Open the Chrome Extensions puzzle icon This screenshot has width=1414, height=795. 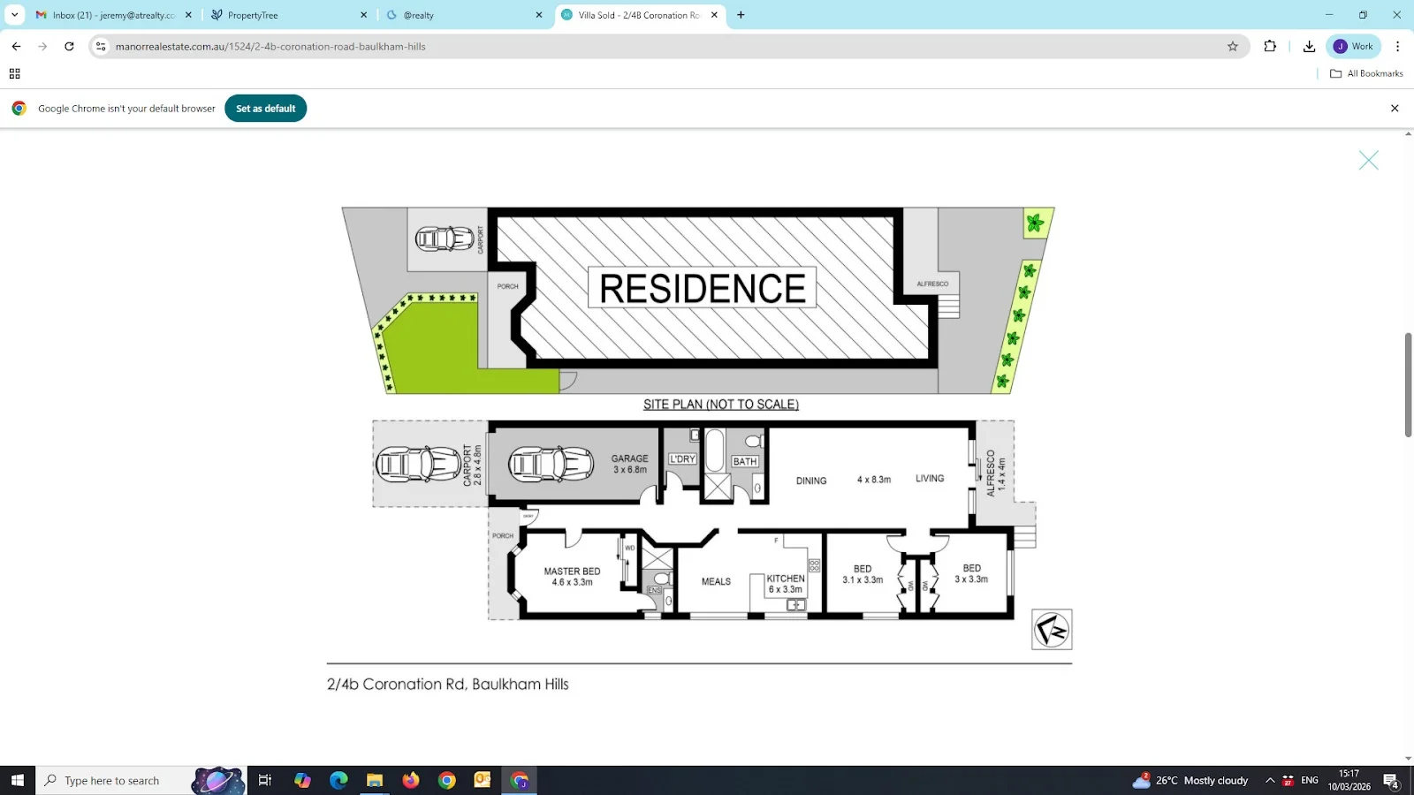(x=1270, y=46)
